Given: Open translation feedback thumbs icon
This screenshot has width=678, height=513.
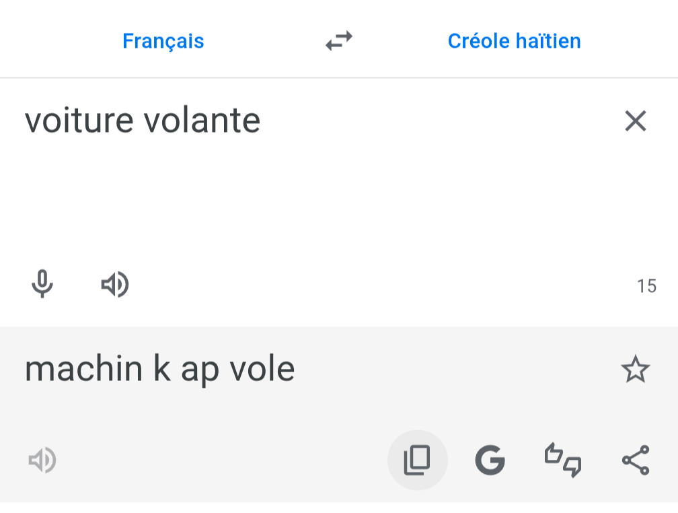Looking at the screenshot, I should (x=563, y=460).
